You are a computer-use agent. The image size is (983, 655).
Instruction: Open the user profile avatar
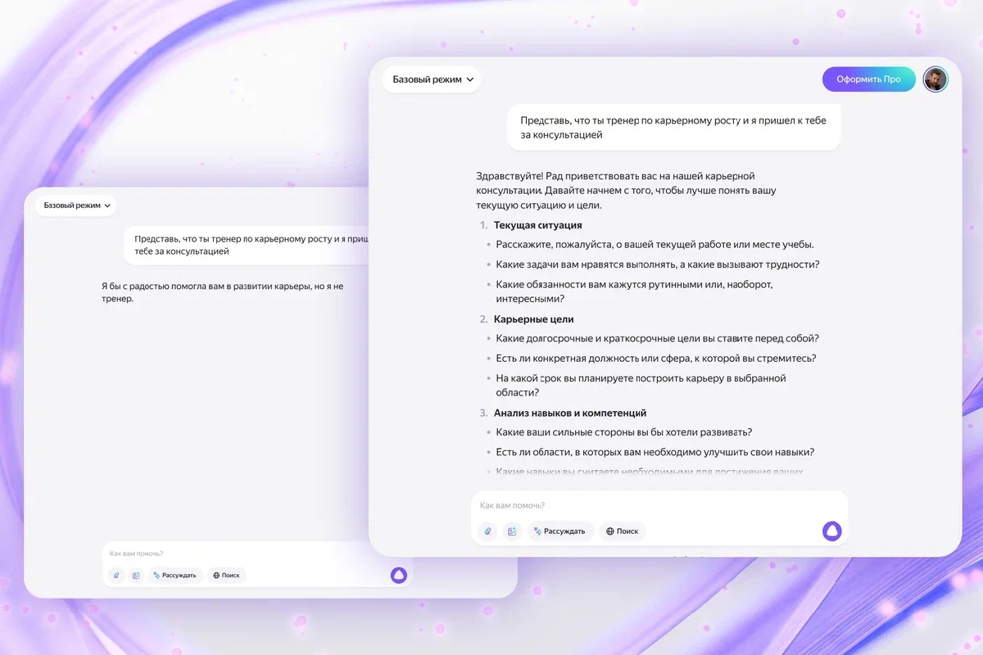point(935,79)
